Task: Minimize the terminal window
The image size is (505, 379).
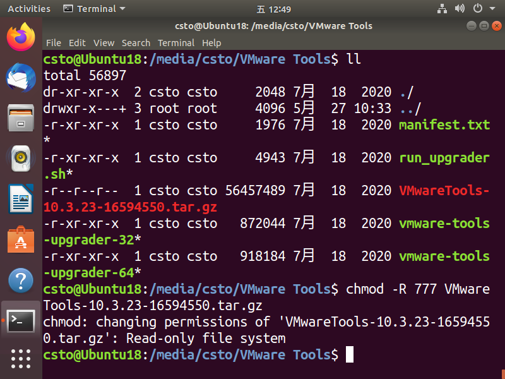Action: [471, 26]
